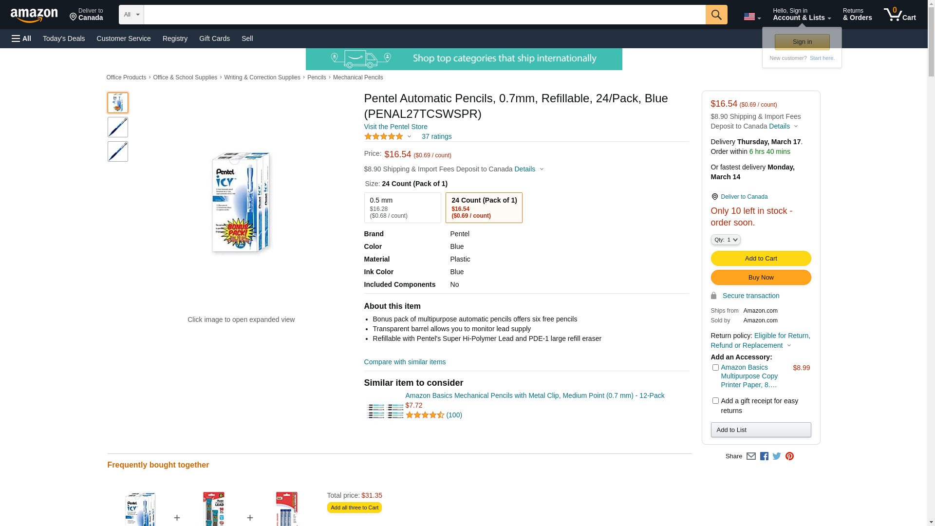Share on Facebook
Image resolution: width=935 pixels, height=526 pixels.
pos(764,456)
